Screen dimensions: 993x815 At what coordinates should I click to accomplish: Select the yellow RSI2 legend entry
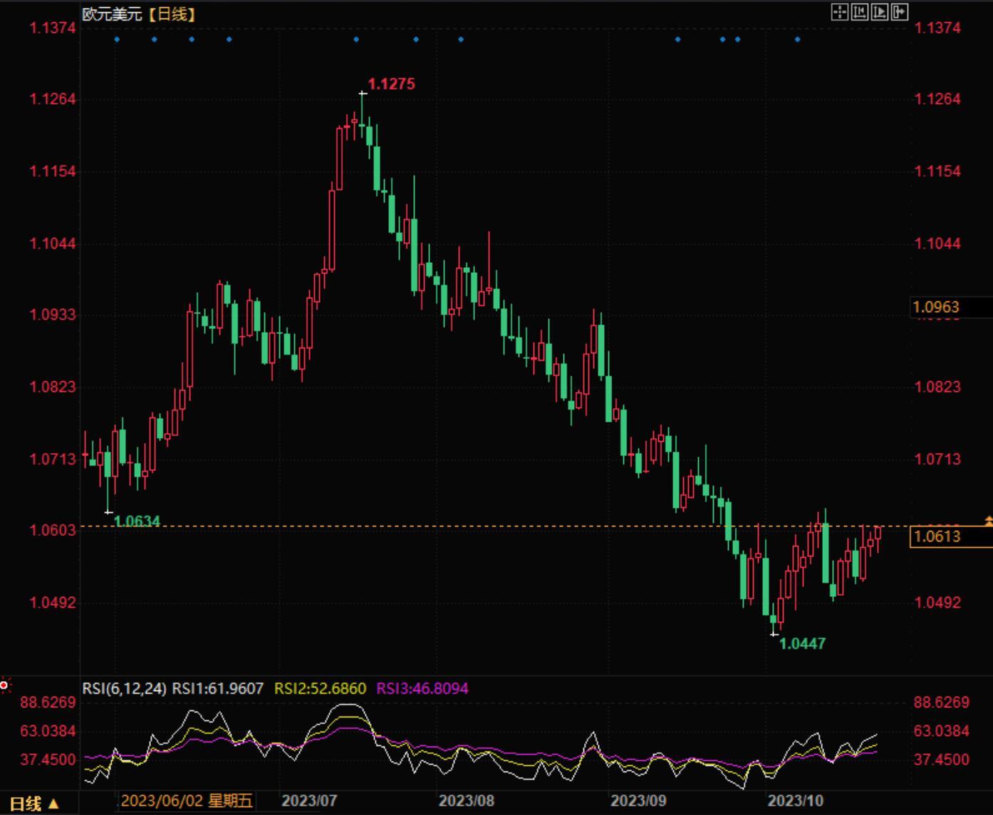320,689
